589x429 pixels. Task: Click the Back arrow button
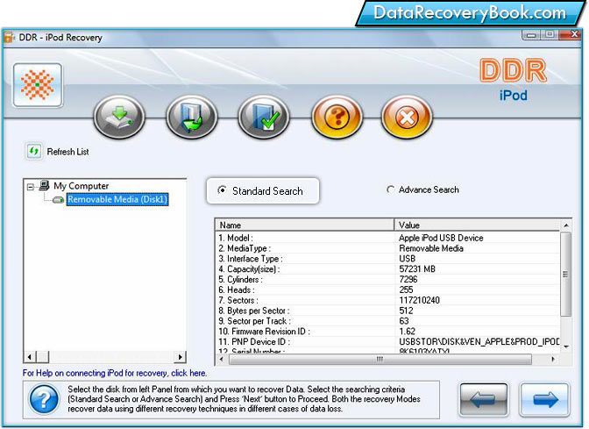(x=484, y=399)
